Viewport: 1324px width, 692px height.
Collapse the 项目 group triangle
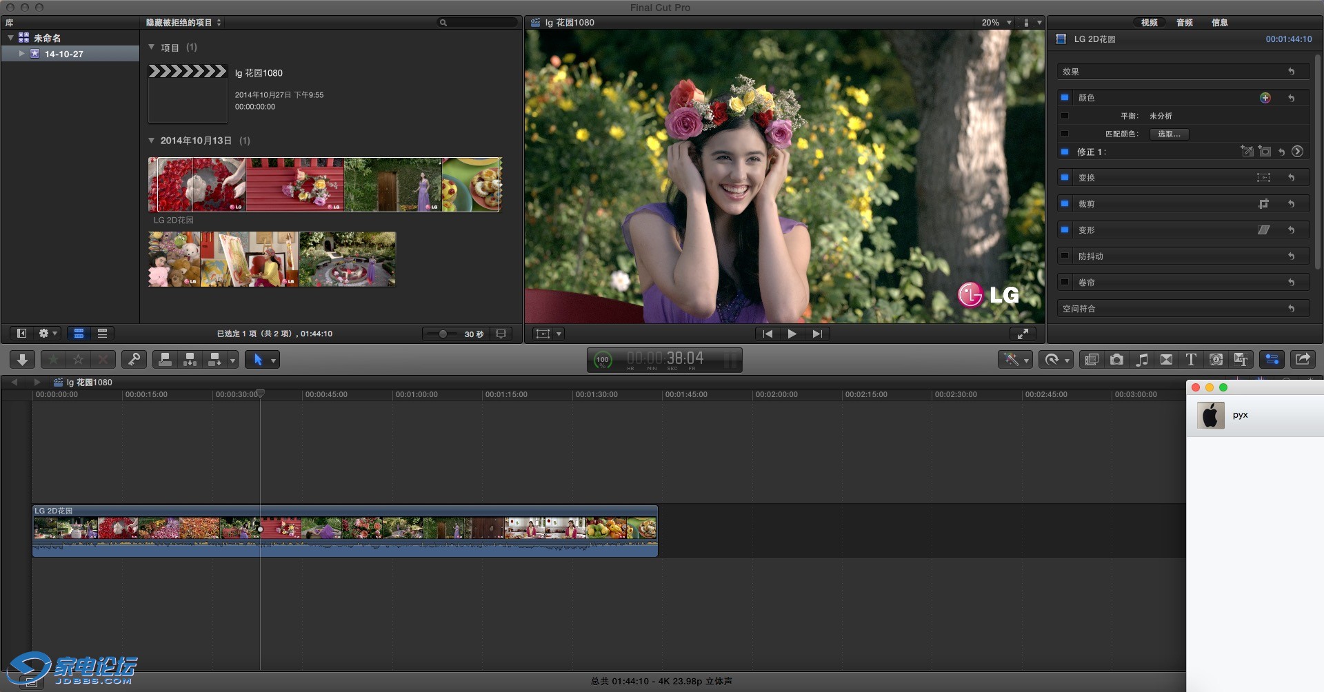(x=151, y=48)
